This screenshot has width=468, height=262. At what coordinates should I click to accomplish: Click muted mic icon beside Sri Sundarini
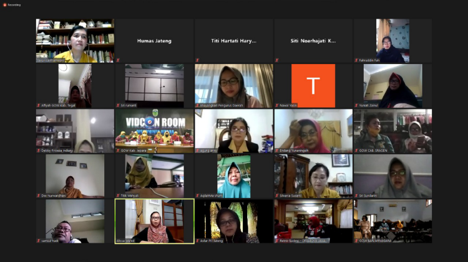(x=356, y=195)
